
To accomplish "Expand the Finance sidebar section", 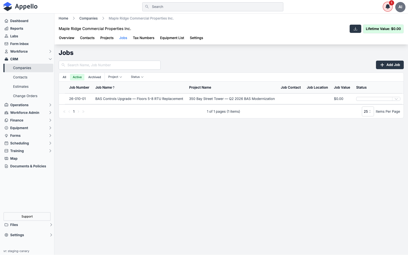I will (x=50, y=120).
